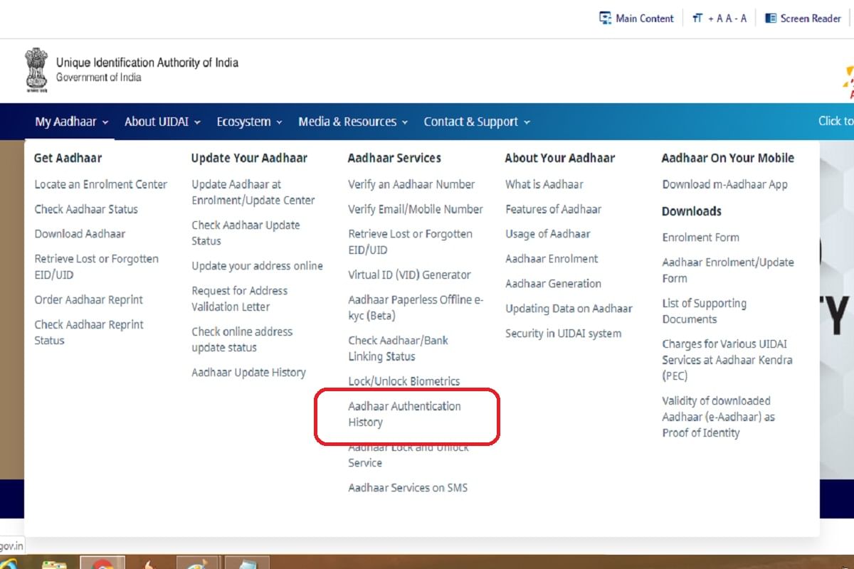The image size is (854, 569).
Task: Click the media player icon on the taskbar
Action: coord(197,563)
